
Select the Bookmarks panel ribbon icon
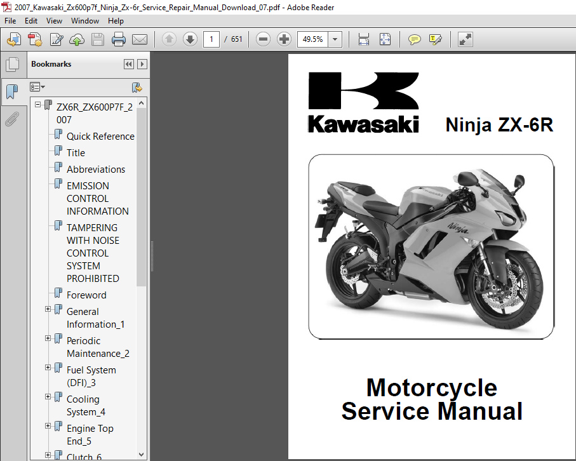[x=12, y=91]
